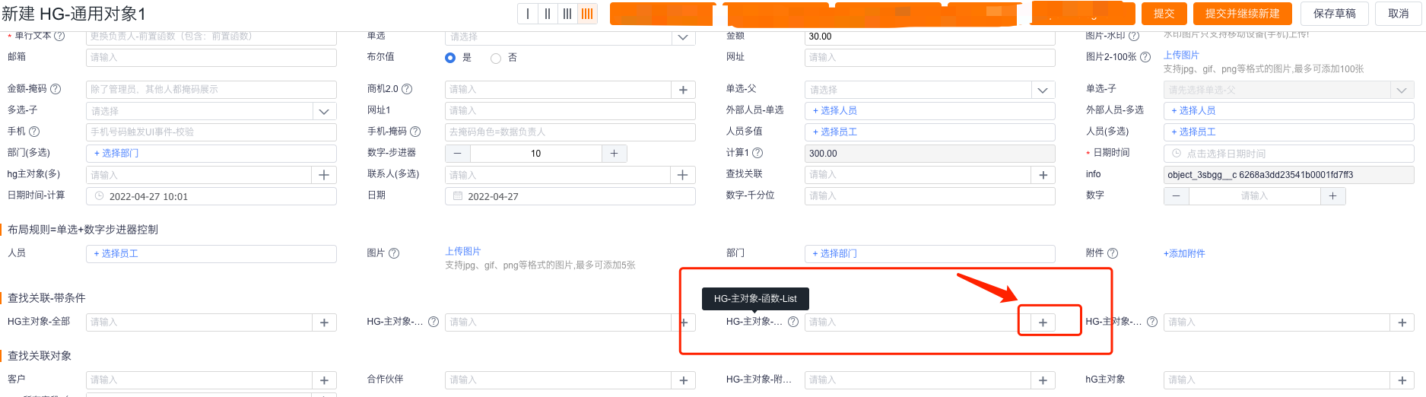Switch to one-column layout icon
This screenshot has width=1426, height=397.
point(528,14)
